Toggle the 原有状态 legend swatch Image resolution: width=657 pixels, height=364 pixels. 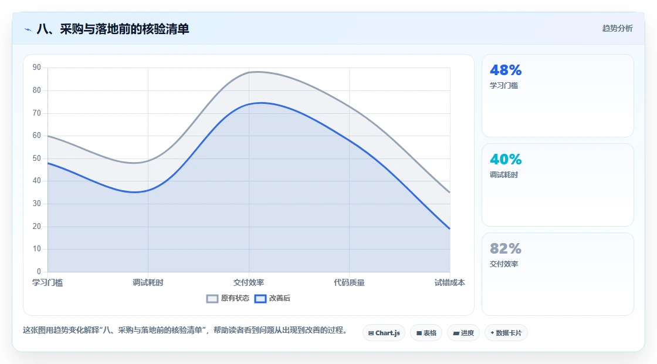(x=212, y=299)
